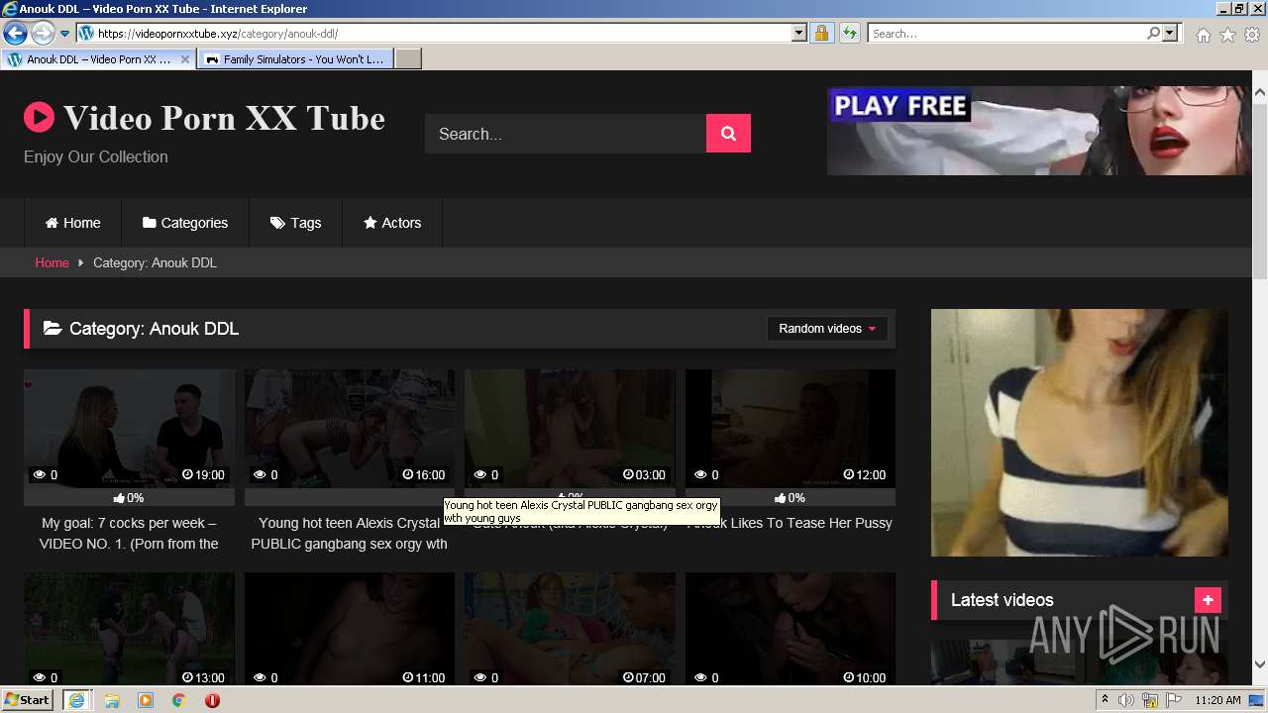
Task: Open the Actors menu item
Action: point(392,223)
